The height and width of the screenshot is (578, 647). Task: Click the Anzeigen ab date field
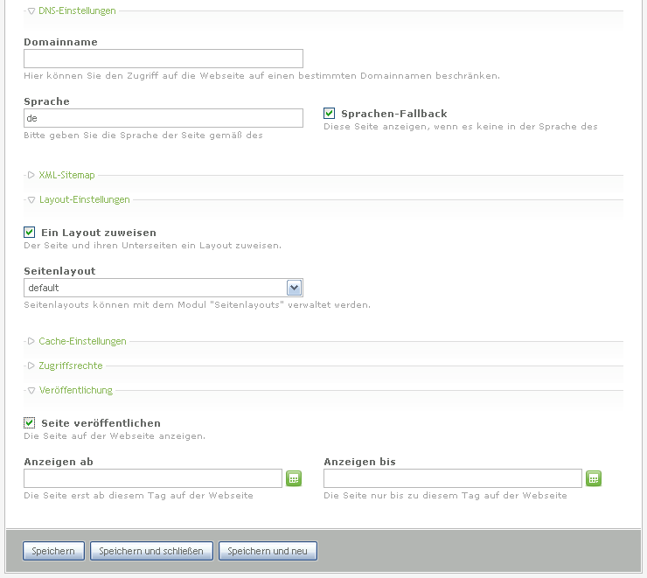point(153,478)
